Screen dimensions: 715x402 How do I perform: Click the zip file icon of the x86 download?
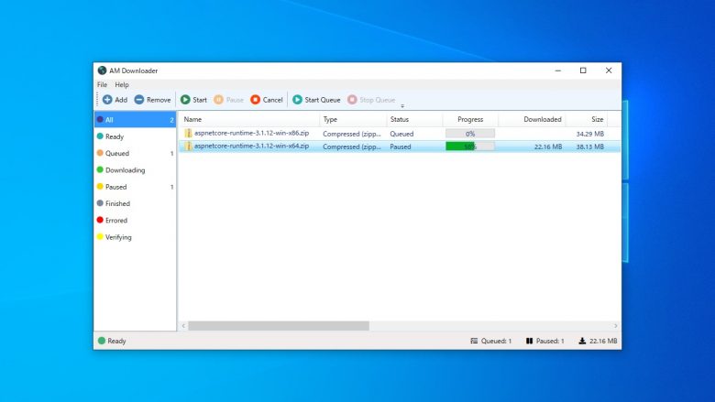(188, 134)
